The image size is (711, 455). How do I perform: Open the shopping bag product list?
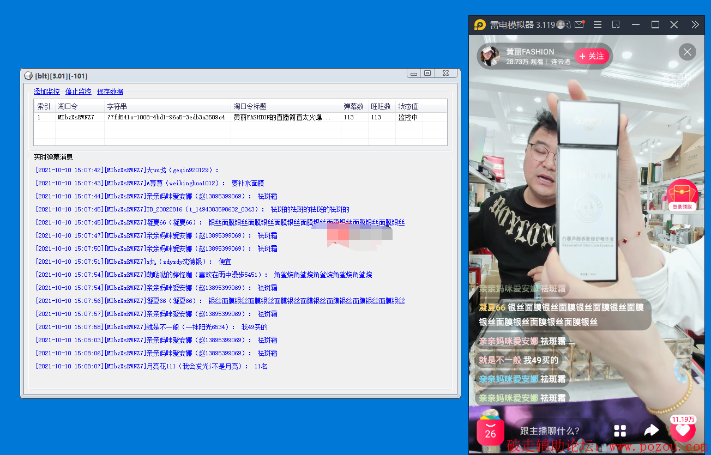(x=490, y=432)
